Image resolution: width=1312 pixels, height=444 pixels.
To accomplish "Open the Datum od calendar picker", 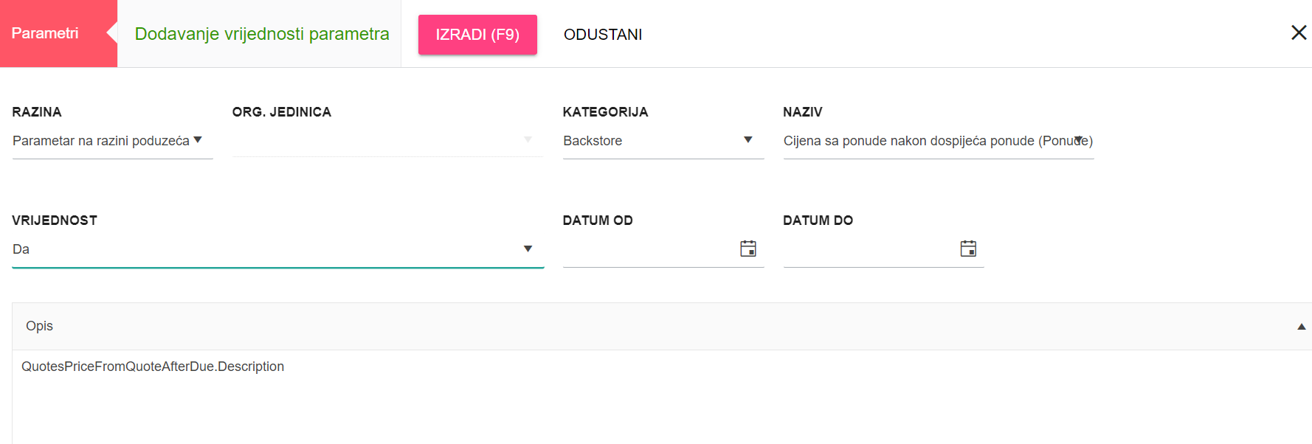I will point(748,249).
